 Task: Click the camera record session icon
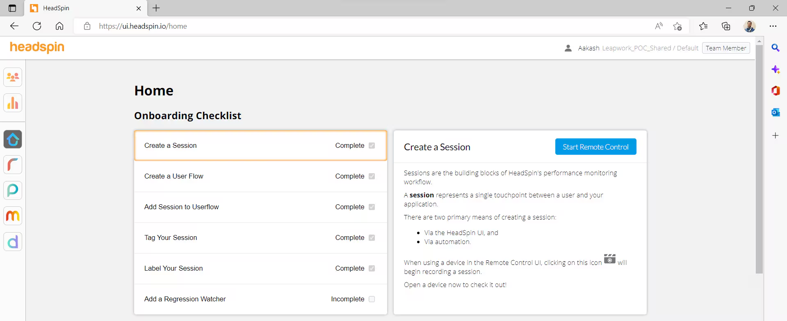[x=609, y=259]
